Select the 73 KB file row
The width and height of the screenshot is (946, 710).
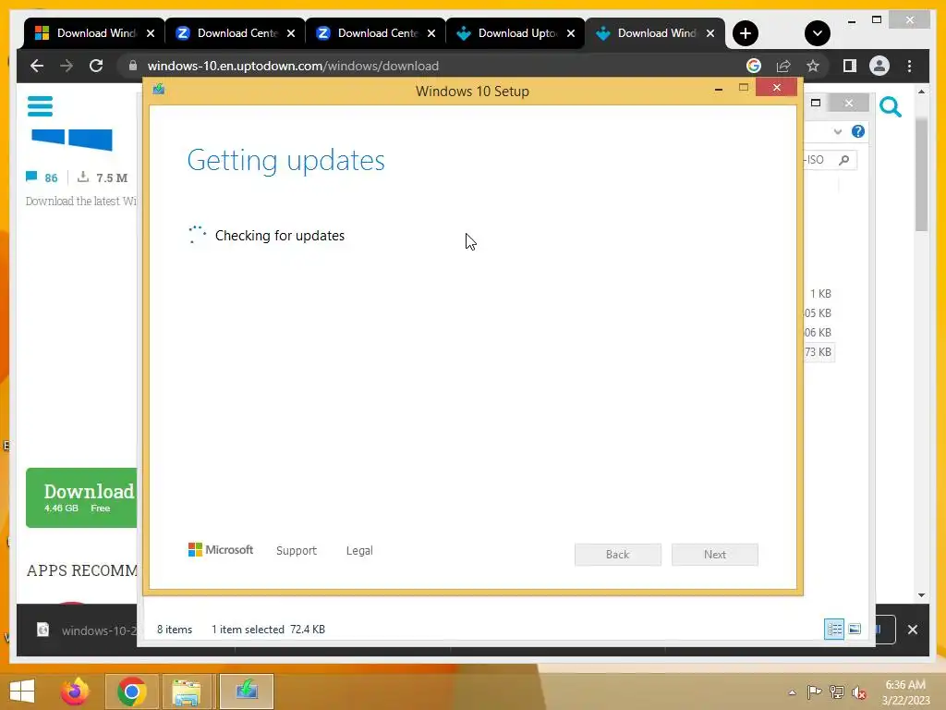[819, 352]
